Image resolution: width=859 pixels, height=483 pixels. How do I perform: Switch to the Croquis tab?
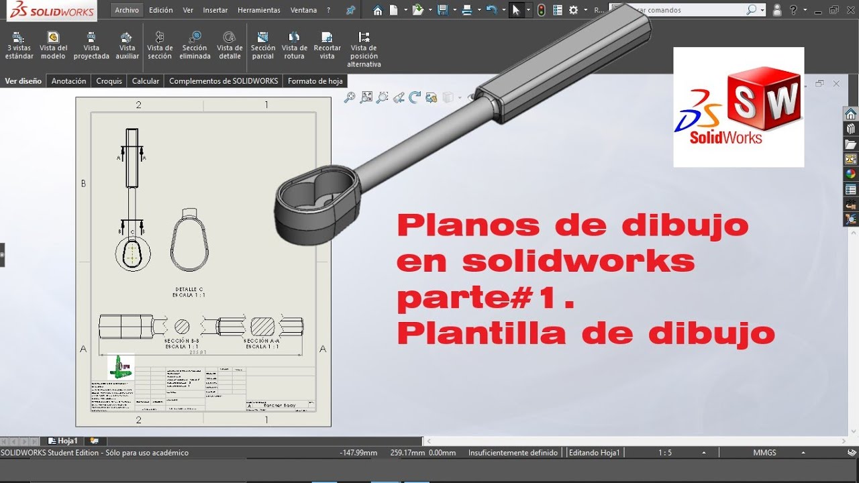[x=109, y=81]
